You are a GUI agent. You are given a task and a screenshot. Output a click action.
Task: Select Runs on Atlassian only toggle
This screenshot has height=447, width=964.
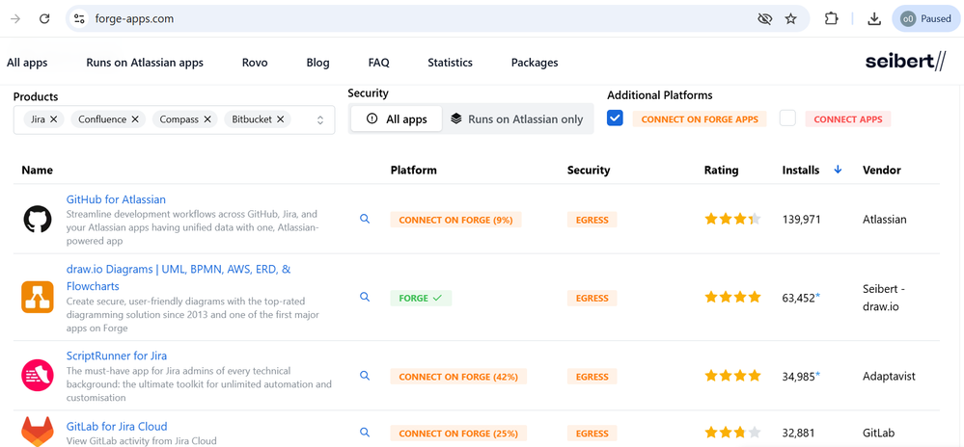click(517, 119)
